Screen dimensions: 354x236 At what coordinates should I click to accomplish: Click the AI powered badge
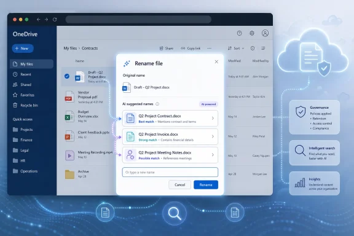pos(208,104)
